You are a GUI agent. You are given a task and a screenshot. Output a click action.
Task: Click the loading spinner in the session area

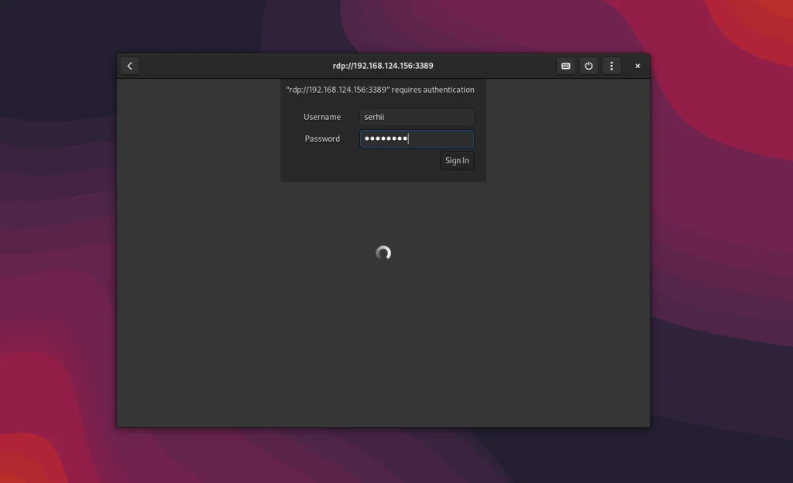383,252
